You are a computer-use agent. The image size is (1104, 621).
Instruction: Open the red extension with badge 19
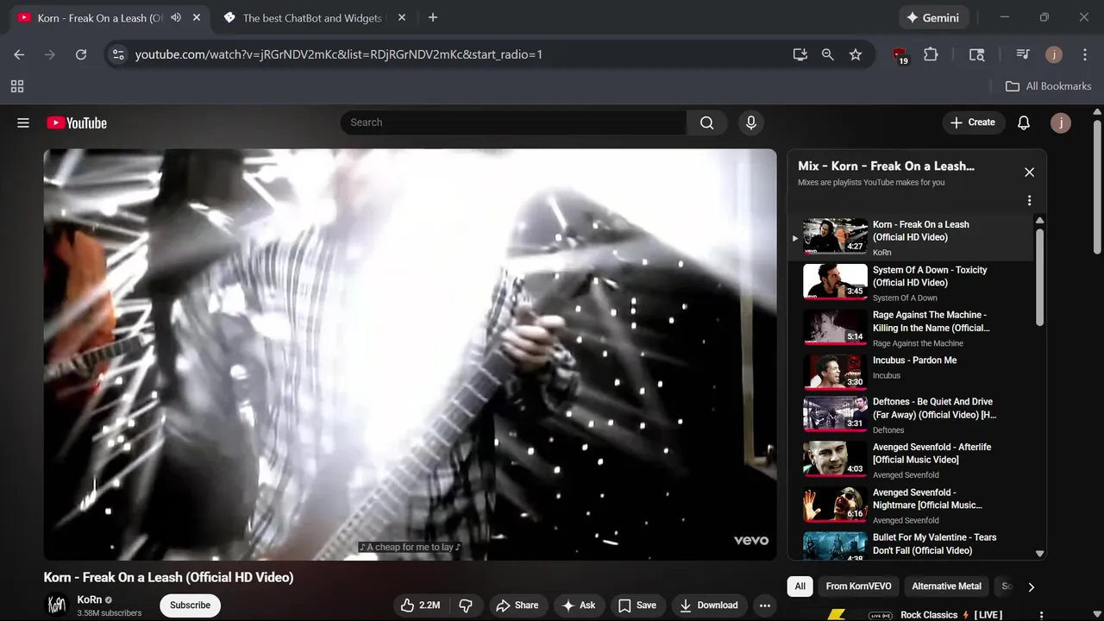tap(900, 55)
